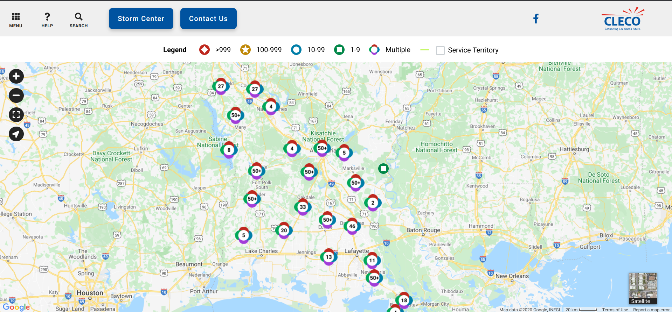This screenshot has width=672, height=312.
Task: Select the 50+ cluster near Kisatchie National Forest
Action: [322, 148]
